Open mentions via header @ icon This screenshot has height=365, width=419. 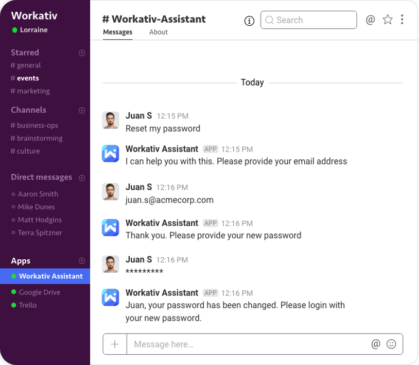tap(370, 20)
